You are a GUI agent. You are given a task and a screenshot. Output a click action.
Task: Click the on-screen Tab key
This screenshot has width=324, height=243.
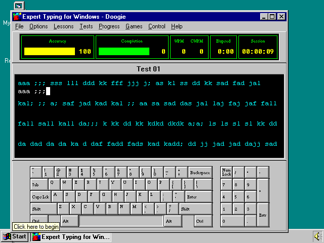tap(39, 184)
